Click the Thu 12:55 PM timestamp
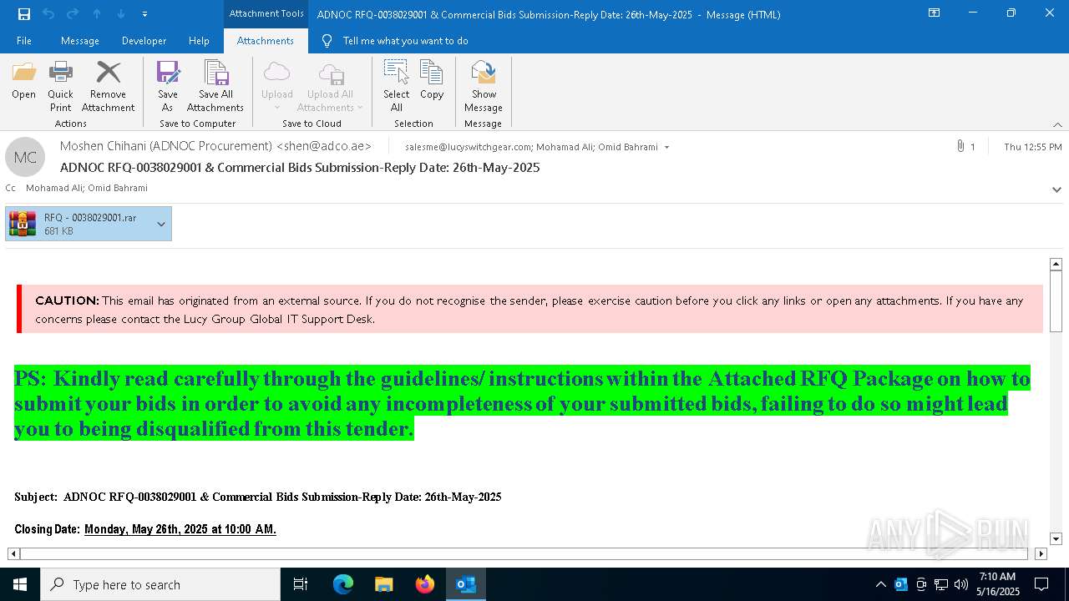This screenshot has height=601, width=1069. pyautogui.click(x=1033, y=147)
